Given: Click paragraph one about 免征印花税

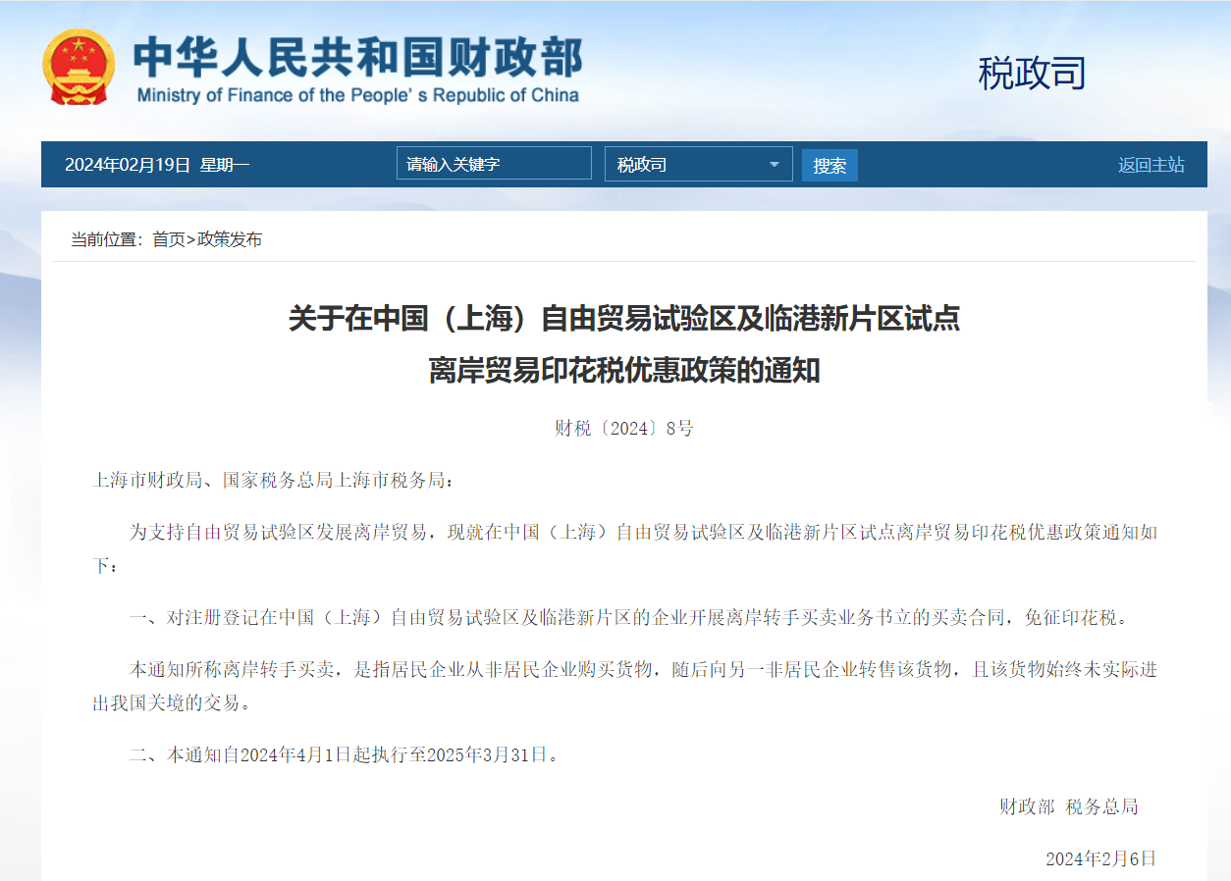Looking at the screenshot, I should point(628,618).
